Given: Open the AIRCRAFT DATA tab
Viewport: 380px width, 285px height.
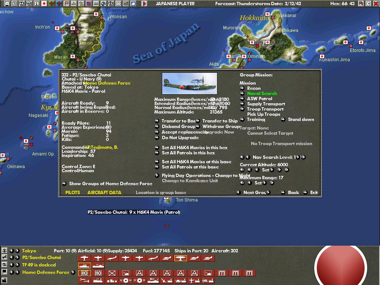Looking at the screenshot, I should pyautogui.click(x=104, y=193).
